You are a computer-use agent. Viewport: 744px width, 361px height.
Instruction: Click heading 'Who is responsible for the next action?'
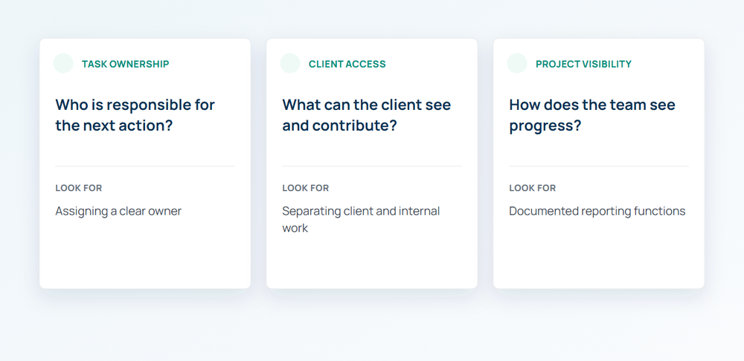(135, 115)
